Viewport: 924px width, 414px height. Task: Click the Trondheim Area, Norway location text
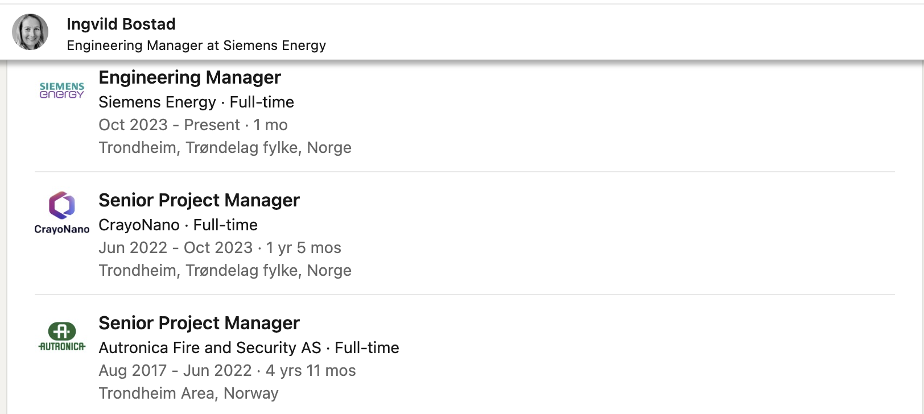[x=188, y=394]
